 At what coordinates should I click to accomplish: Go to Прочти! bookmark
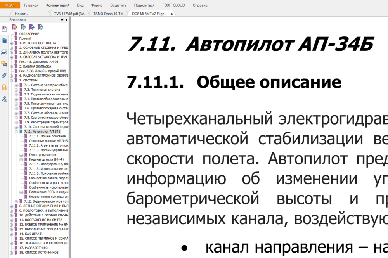point(25,38)
